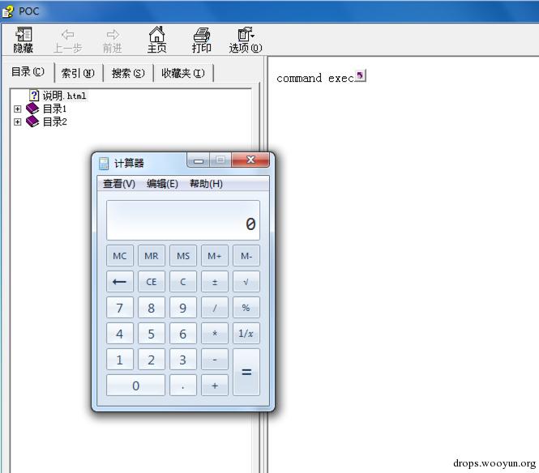Click the 上一步 (Back) toolbar icon
539x473 pixels.
coord(67,40)
